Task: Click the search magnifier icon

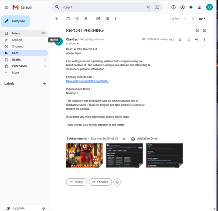Action: (x=57, y=7)
